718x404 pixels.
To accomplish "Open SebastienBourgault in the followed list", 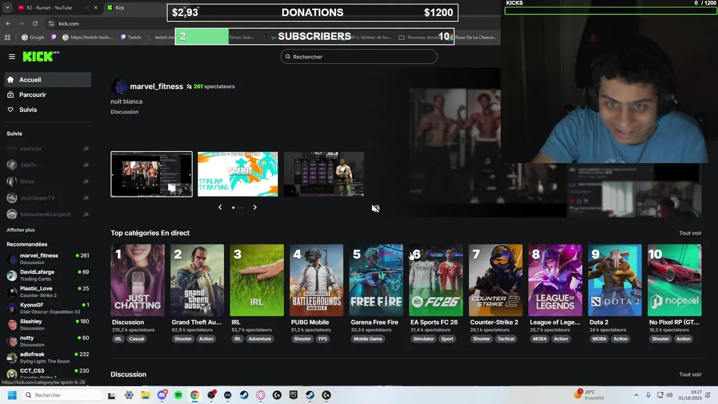I will 48,214.
